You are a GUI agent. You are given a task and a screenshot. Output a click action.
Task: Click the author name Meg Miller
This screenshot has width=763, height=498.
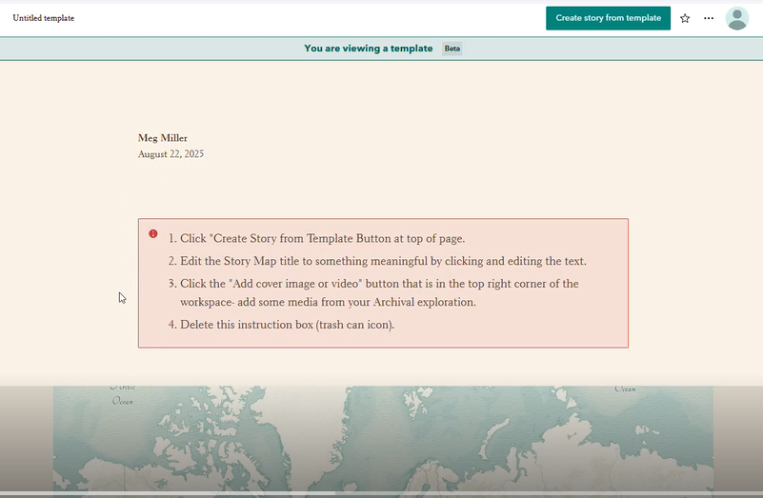pos(163,138)
